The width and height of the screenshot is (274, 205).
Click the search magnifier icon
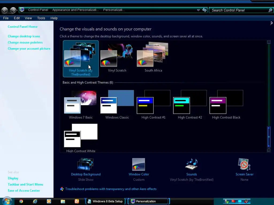[270, 10]
